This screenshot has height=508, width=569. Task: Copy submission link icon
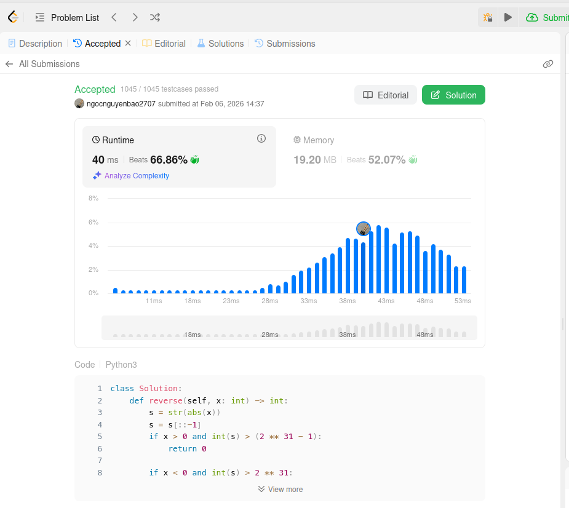tap(547, 64)
